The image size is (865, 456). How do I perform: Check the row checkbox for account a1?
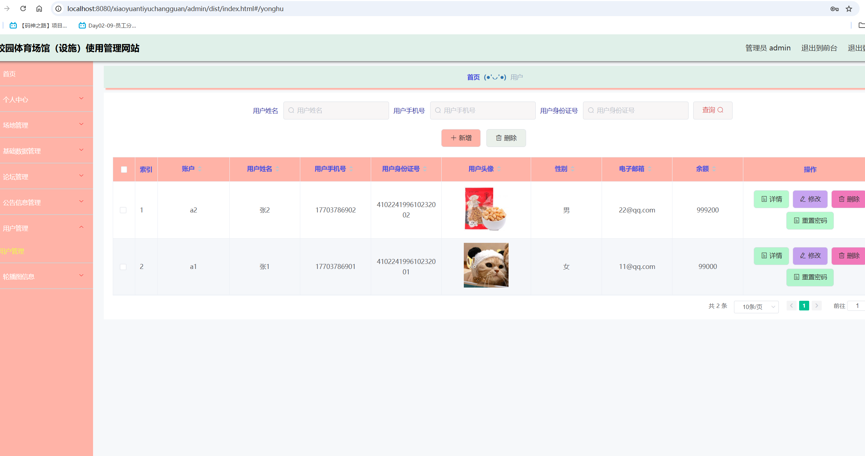click(123, 267)
